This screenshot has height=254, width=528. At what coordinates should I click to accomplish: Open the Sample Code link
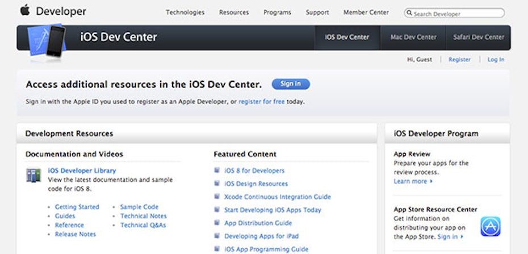point(139,207)
